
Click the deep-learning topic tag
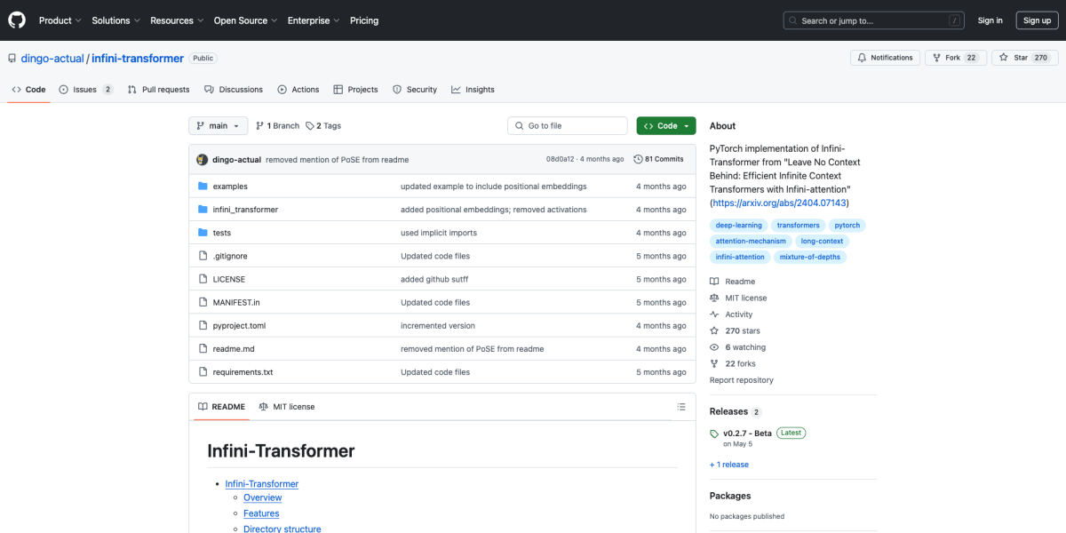point(738,226)
